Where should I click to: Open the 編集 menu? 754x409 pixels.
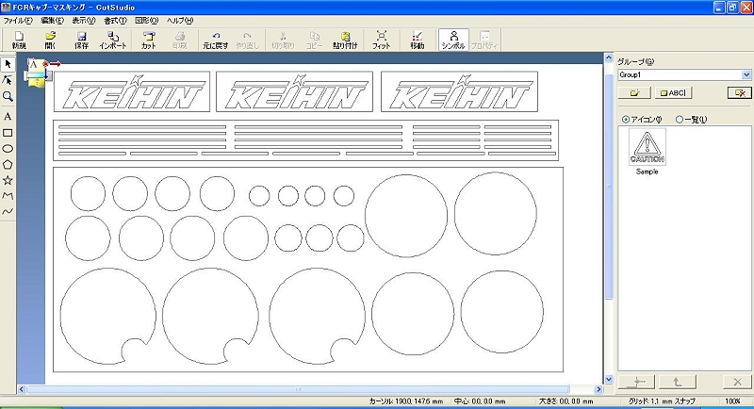click(52, 21)
